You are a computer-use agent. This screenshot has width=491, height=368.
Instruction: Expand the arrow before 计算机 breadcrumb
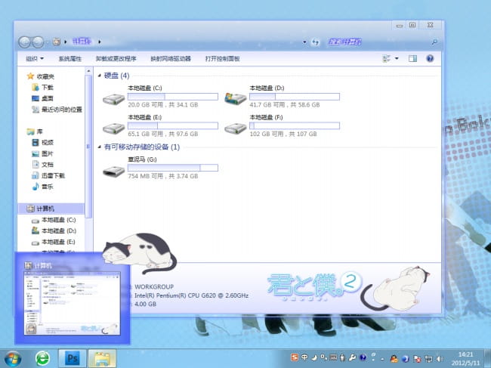(66, 42)
